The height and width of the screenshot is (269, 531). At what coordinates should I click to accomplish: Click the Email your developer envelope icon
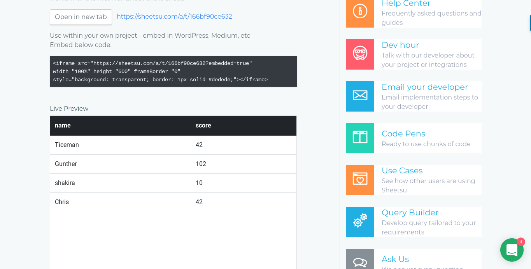[360, 96]
